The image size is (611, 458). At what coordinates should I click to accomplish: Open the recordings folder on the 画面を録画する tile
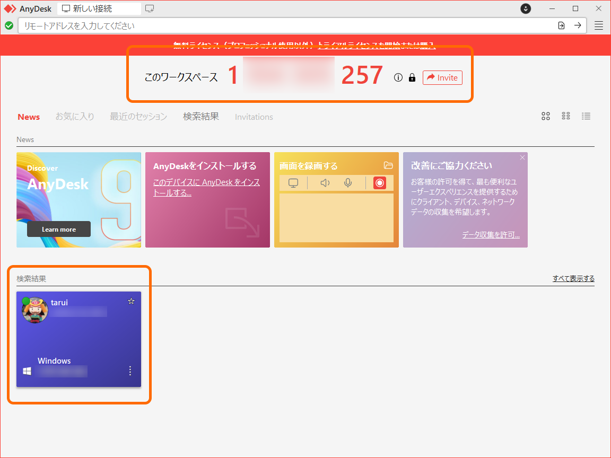pos(389,165)
